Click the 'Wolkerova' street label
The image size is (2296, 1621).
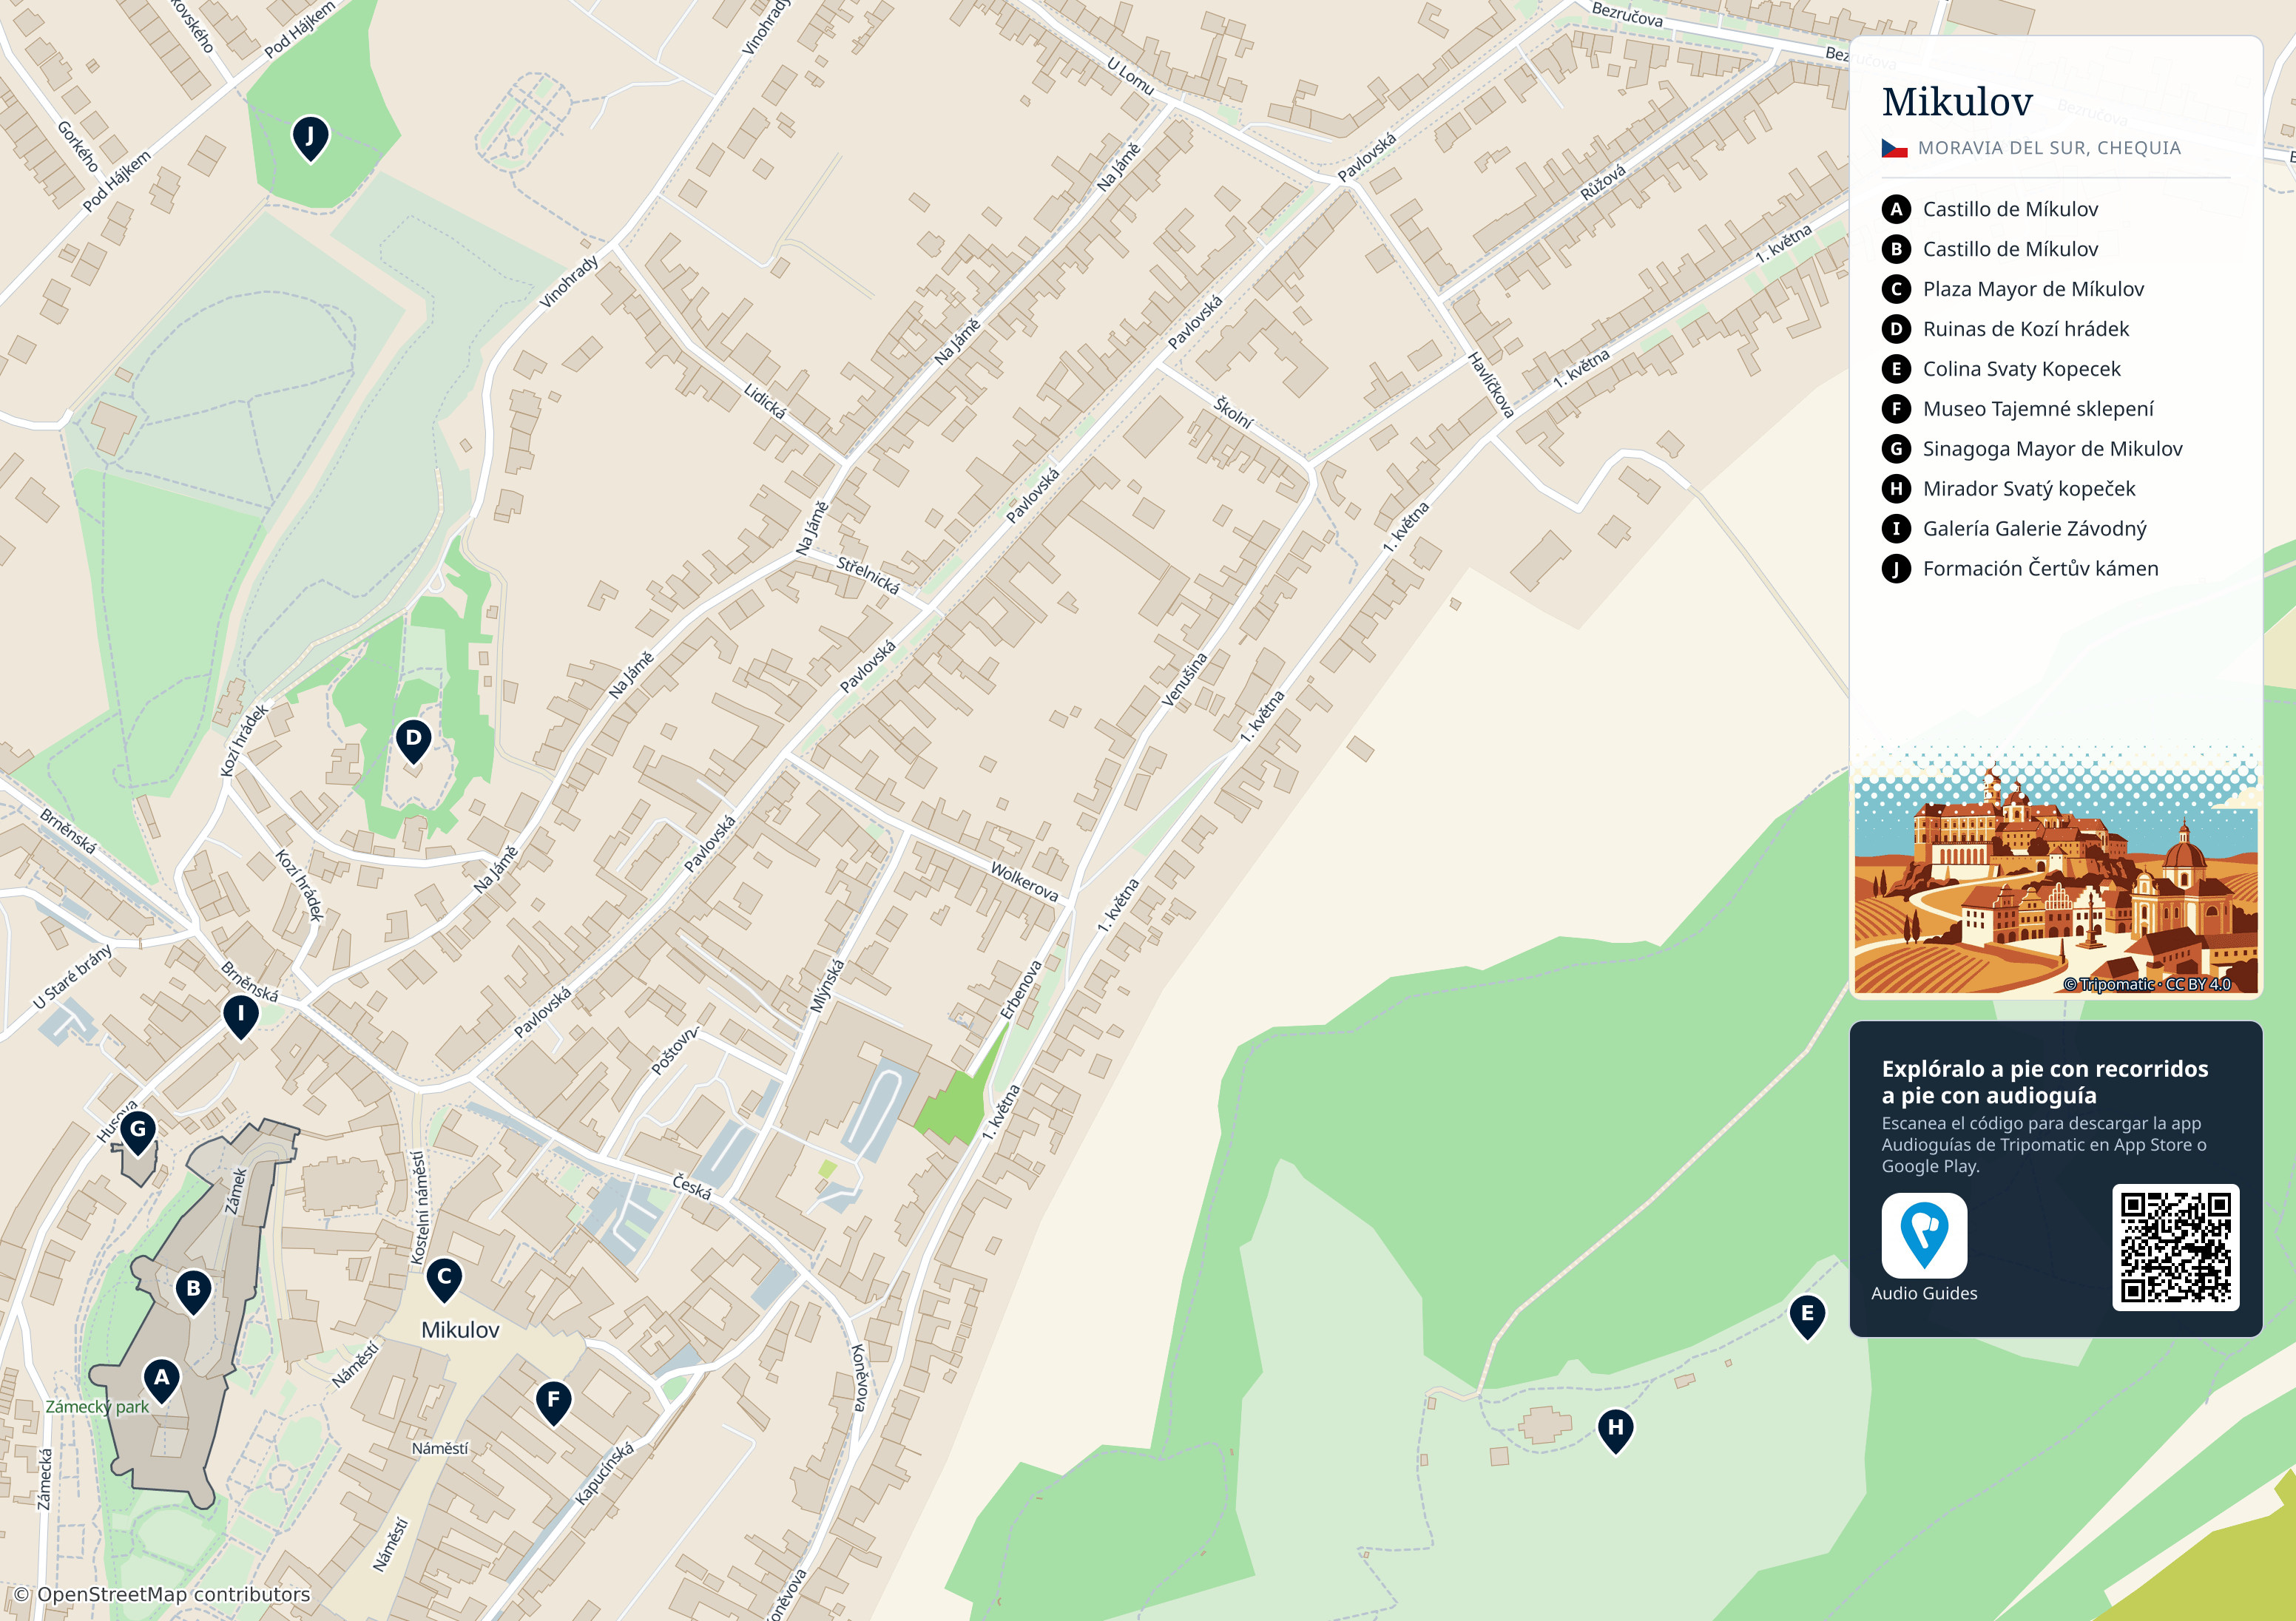pyautogui.click(x=1024, y=881)
